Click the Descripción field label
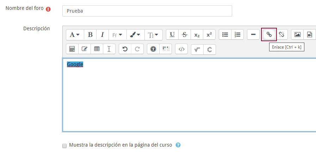Screen dimensions: 316x154 coord(37,28)
